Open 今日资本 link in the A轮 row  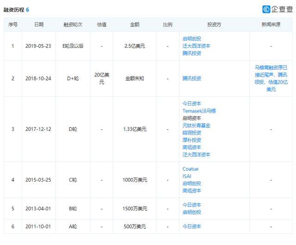coord(191,227)
